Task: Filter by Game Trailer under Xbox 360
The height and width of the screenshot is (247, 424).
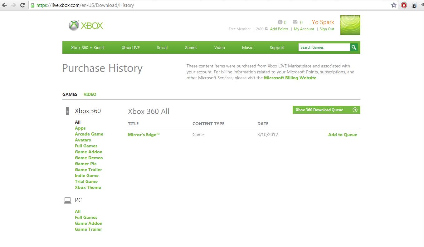Action: pyautogui.click(x=88, y=170)
